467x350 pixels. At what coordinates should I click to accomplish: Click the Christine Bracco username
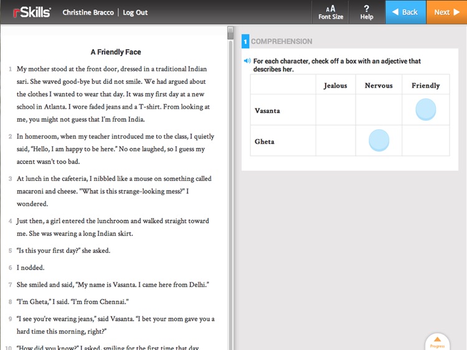point(88,12)
